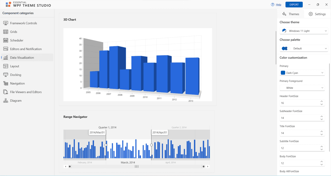This screenshot has height=176, width=331.
Task: Open the Choose theme dropdown
Action: pos(304,31)
